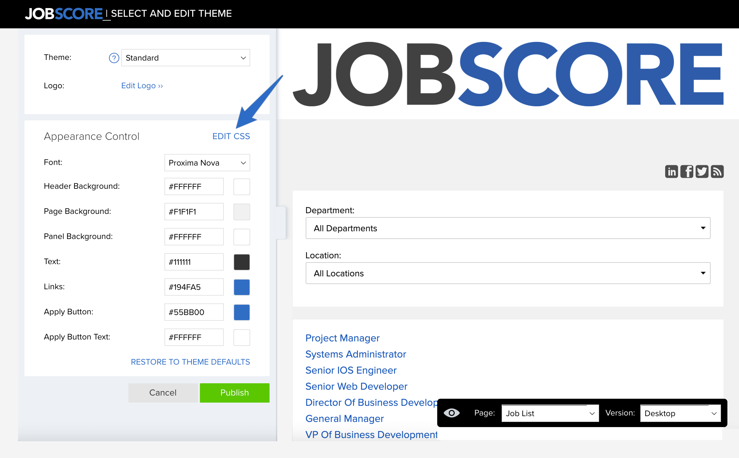Open the RSS feed icon
Viewport: 739px width, 458px height.
[717, 171]
